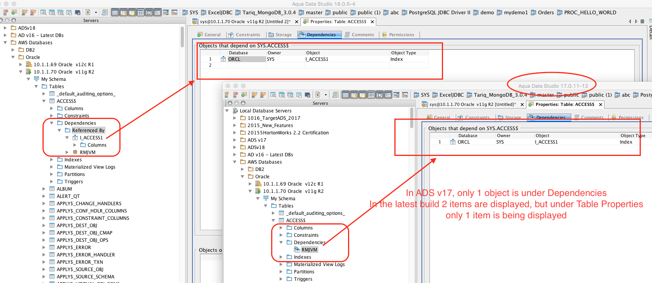Click the I_ACCESS1 cell in main window grid
652x283 pixels.
pyautogui.click(x=347, y=59)
